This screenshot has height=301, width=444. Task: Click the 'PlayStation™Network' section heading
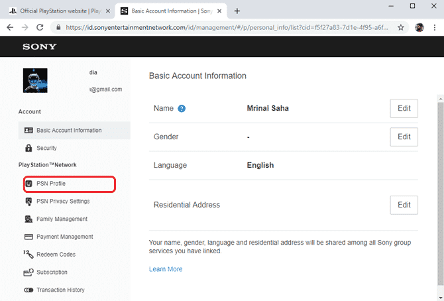coord(47,165)
